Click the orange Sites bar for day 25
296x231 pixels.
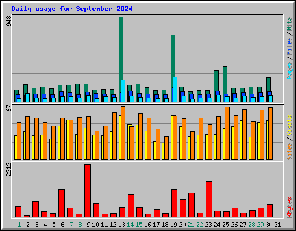coord(227,133)
